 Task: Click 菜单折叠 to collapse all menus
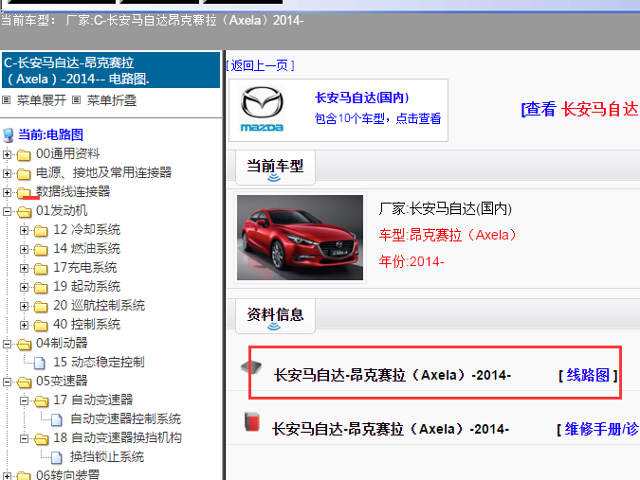112,100
